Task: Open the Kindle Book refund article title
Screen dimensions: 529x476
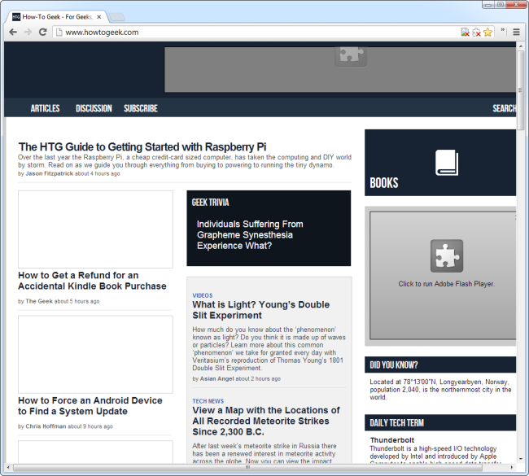Action: coord(92,281)
